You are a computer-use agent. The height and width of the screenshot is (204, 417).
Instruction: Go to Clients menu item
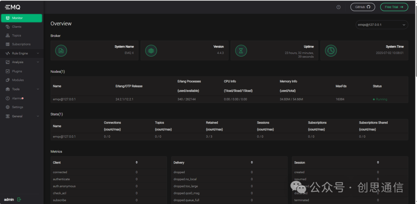22,27
